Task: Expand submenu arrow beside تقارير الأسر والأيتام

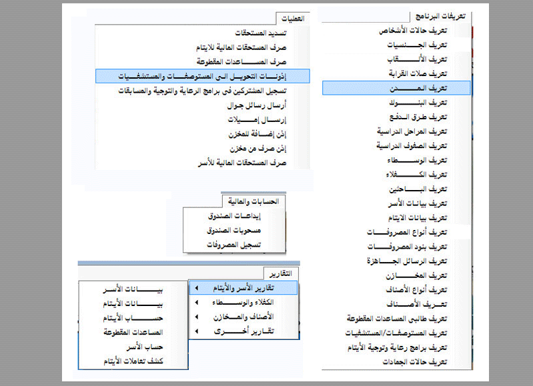Action: pos(197,288)
